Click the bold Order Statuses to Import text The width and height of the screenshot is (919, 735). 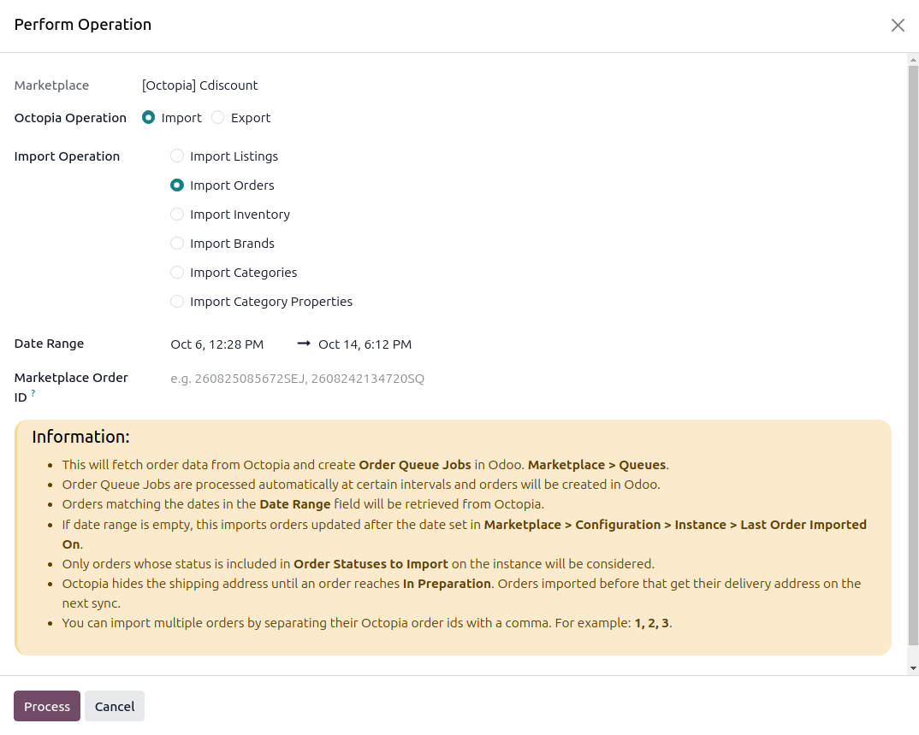pos(371,563)
